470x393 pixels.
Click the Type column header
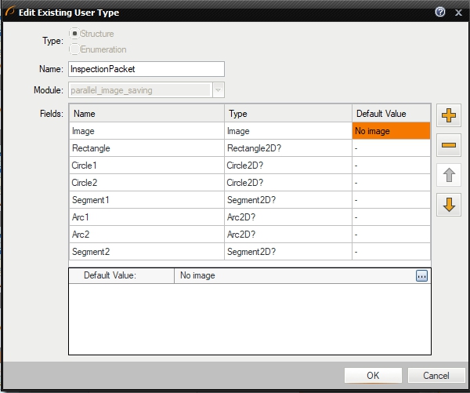point(287,114)
